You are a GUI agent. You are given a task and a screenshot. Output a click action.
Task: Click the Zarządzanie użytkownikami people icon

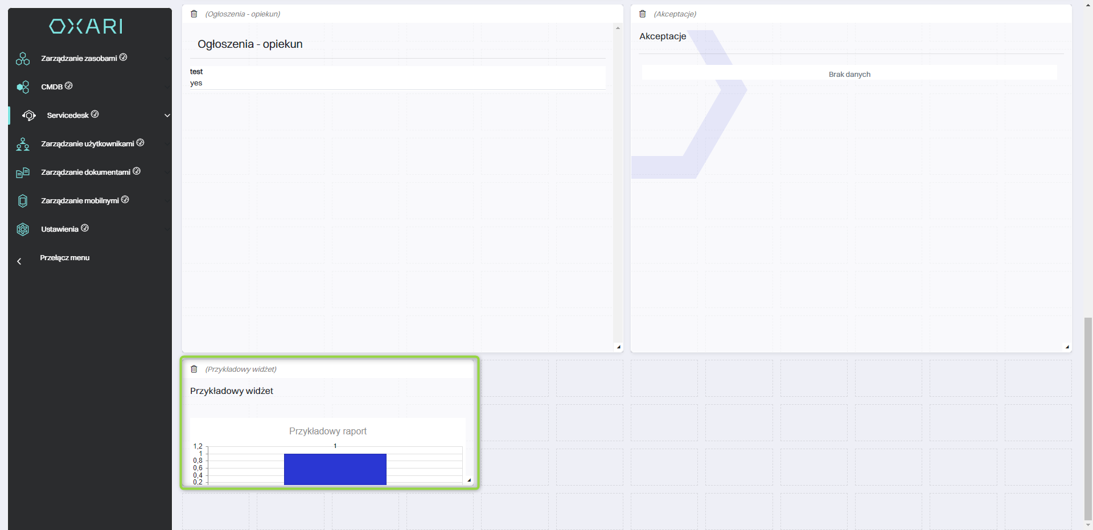23,144
